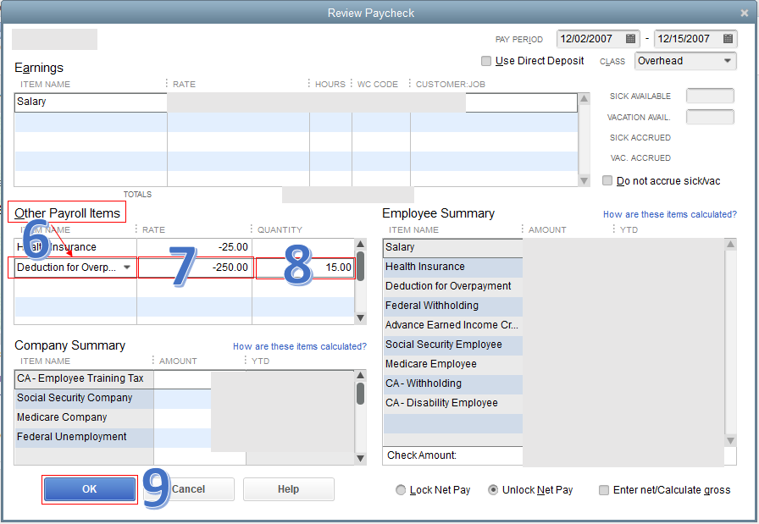759x524 pixels.
Task: Click scrollbar thumb in Company Summary list
Action: click(361, 394)
